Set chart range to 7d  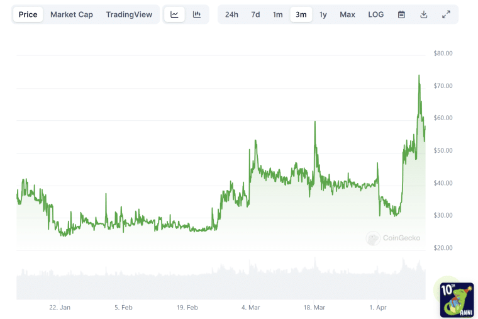pos(255,14)
